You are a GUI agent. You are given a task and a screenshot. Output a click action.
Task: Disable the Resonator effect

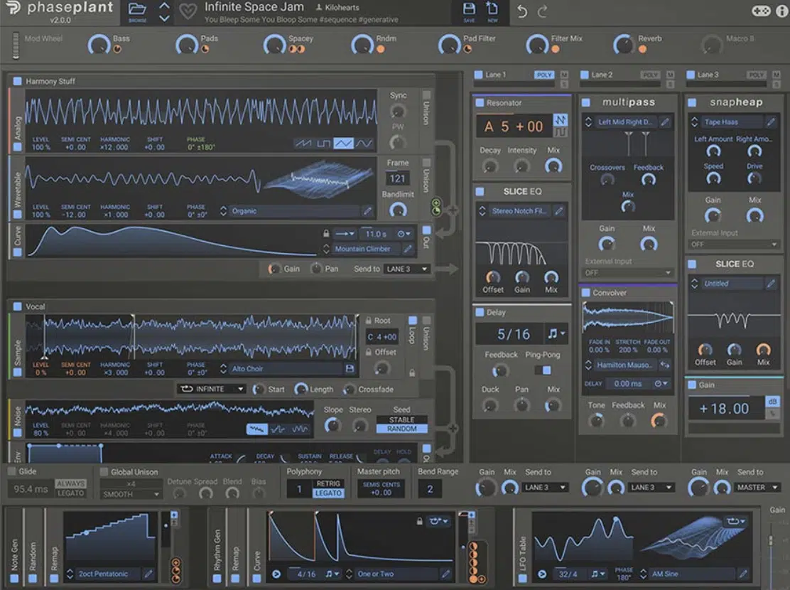click(x=480, y=103)
